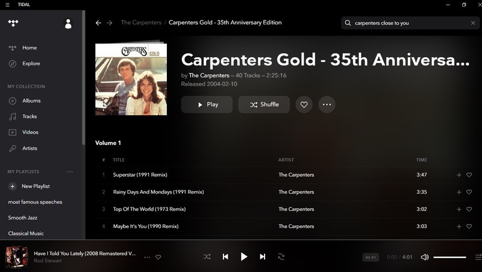Image resolution: width=482 pixels, height=272 pixels.
Task: Add Rainy Days And Mondays with plus
Action: (459, 192)
